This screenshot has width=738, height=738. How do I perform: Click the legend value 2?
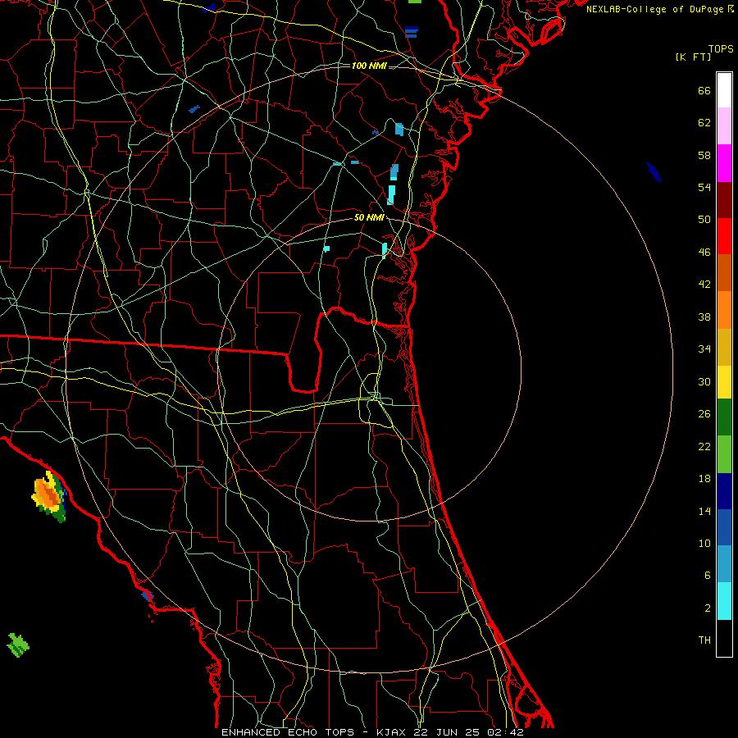pyautogui.click(x=708, y=608)
